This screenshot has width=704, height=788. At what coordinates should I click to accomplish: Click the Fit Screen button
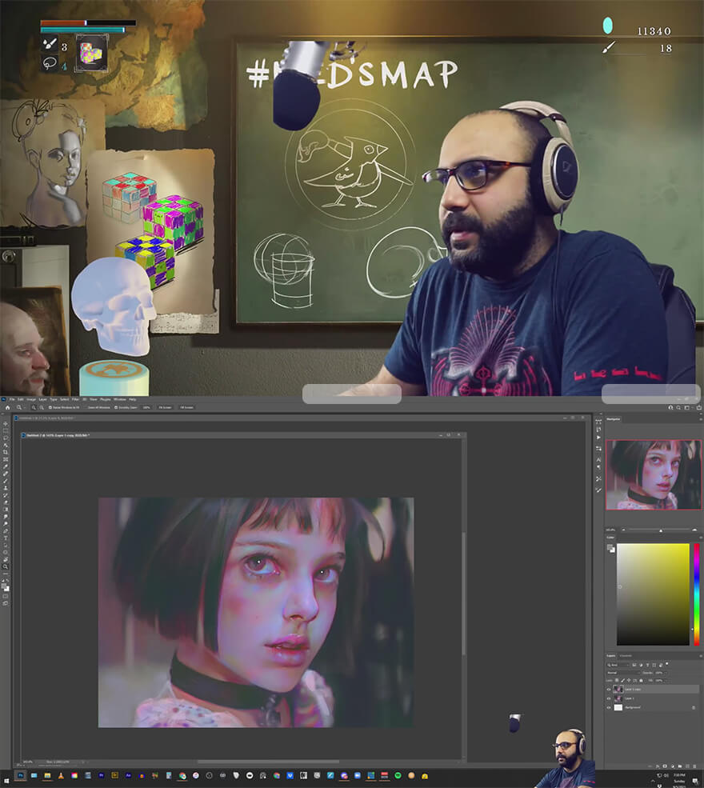(x=165, y=407)
